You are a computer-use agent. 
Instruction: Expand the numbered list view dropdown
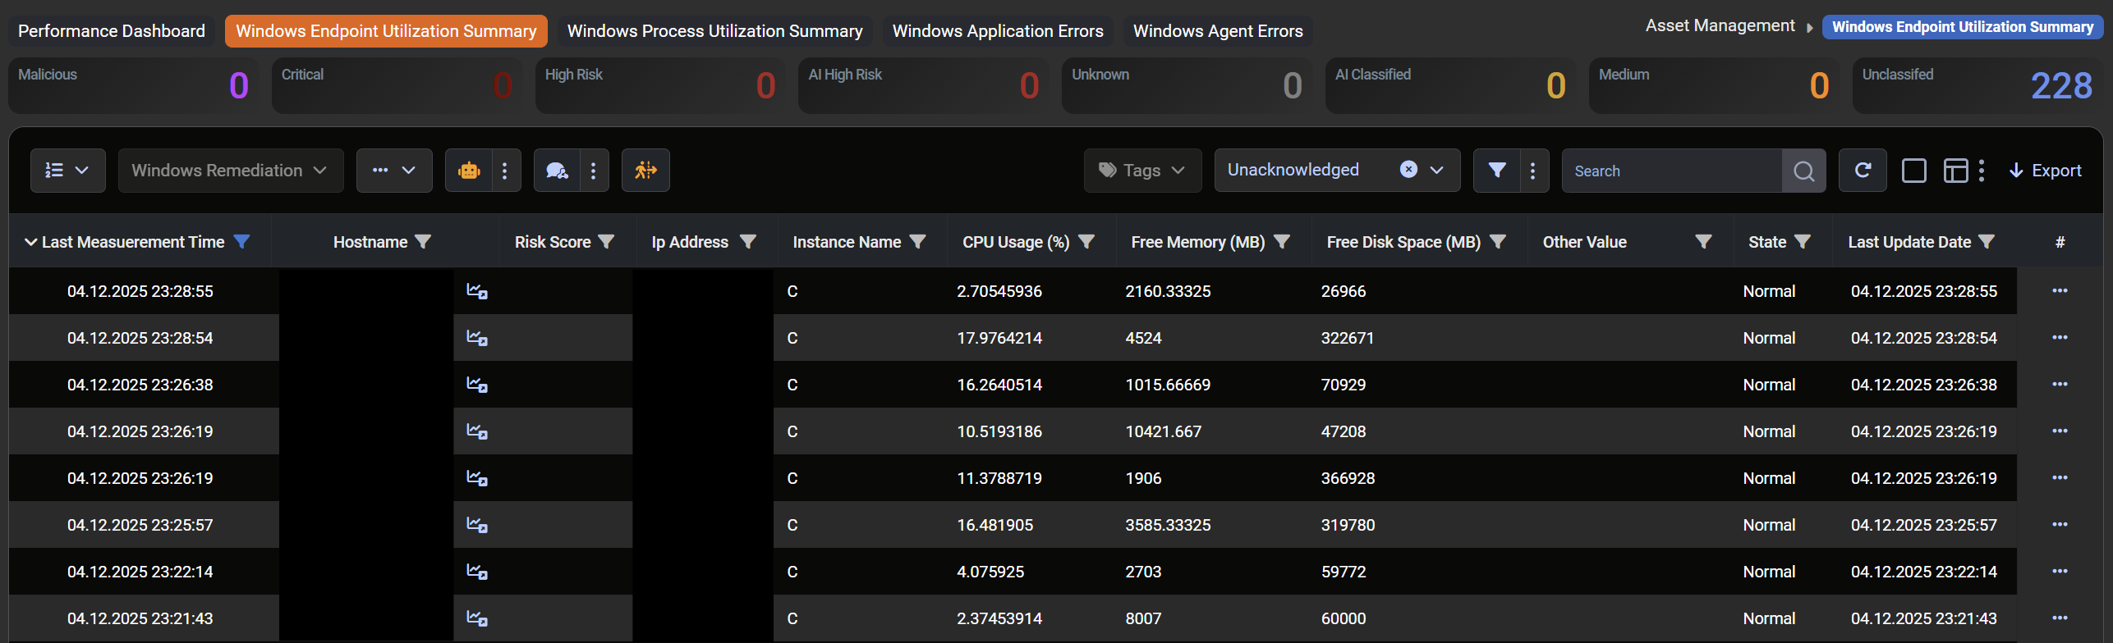(x=67, y=171)
